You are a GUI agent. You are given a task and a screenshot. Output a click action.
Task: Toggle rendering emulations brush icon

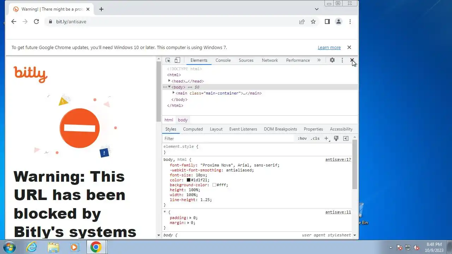pos(336,139)
